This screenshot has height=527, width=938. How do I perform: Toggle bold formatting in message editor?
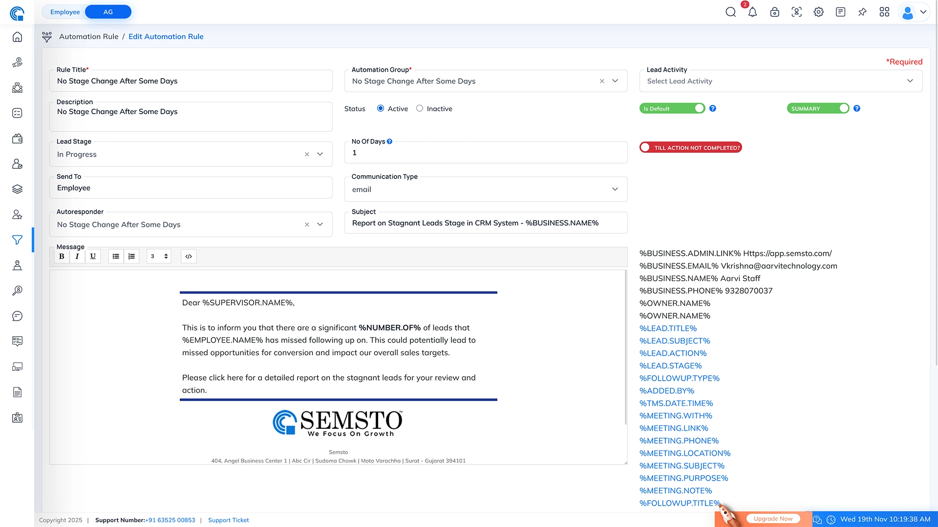(62, 256)
